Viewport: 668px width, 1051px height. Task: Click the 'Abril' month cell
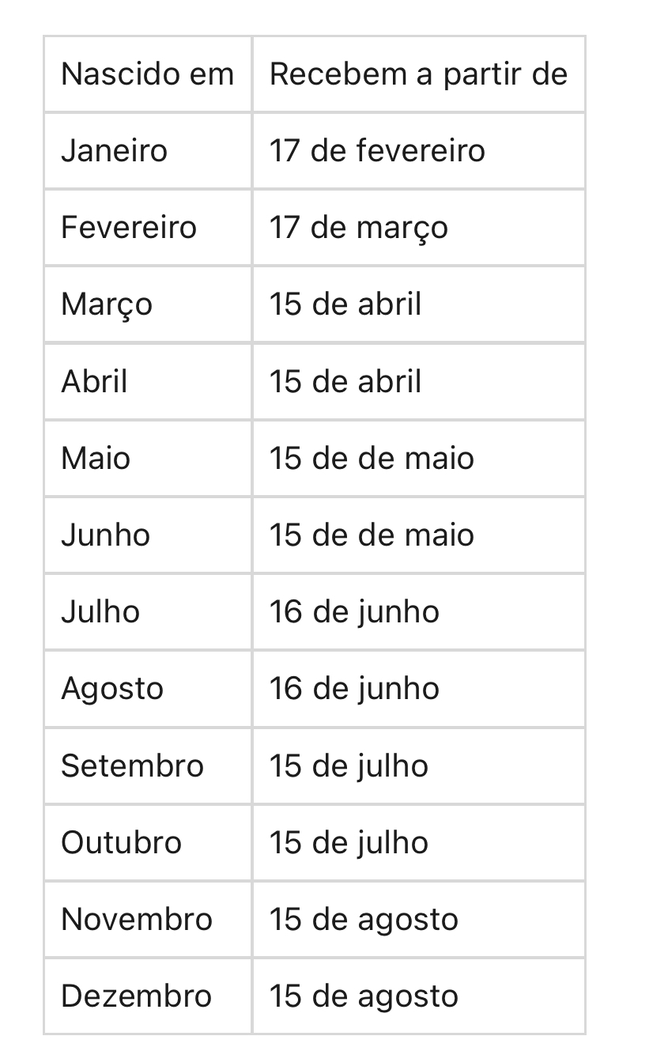(x=148, y=381)
